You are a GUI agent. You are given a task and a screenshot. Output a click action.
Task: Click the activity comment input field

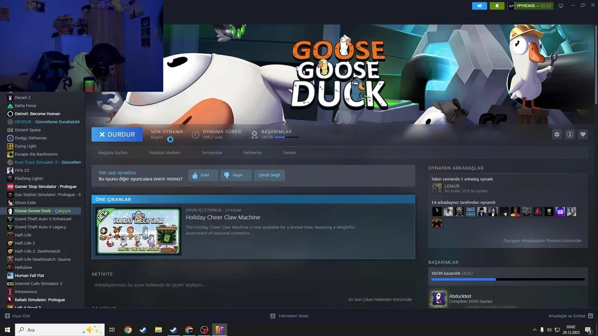pyautogui.click(x=252, y=285)
